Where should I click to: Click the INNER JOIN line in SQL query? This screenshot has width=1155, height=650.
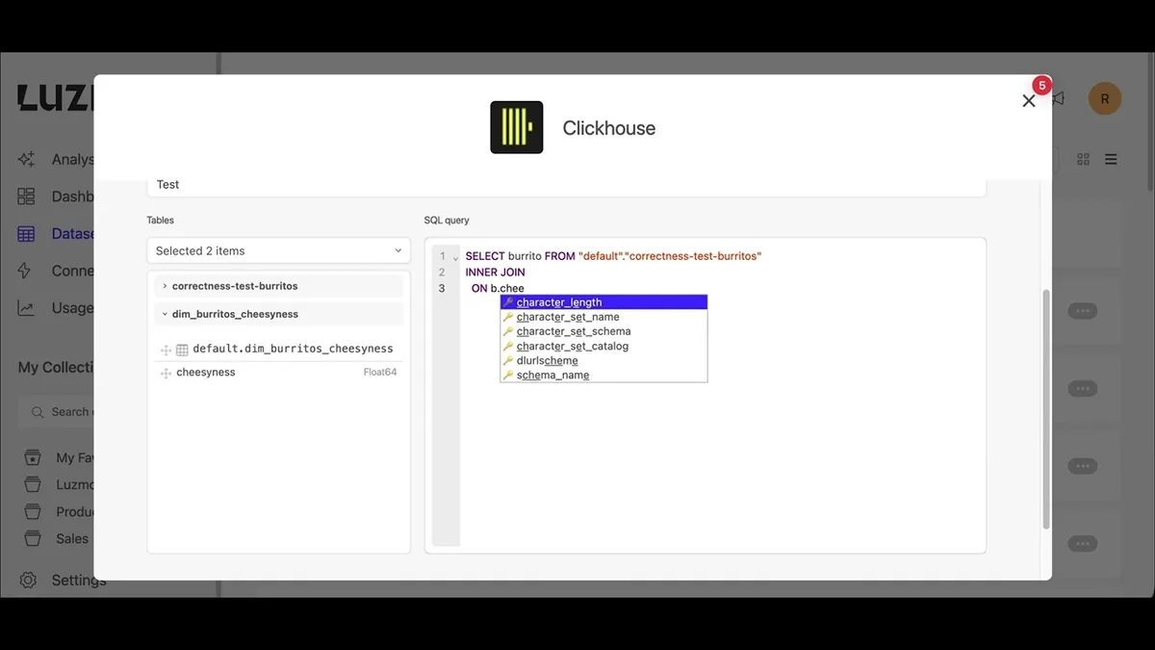click(x=495, y=273)
